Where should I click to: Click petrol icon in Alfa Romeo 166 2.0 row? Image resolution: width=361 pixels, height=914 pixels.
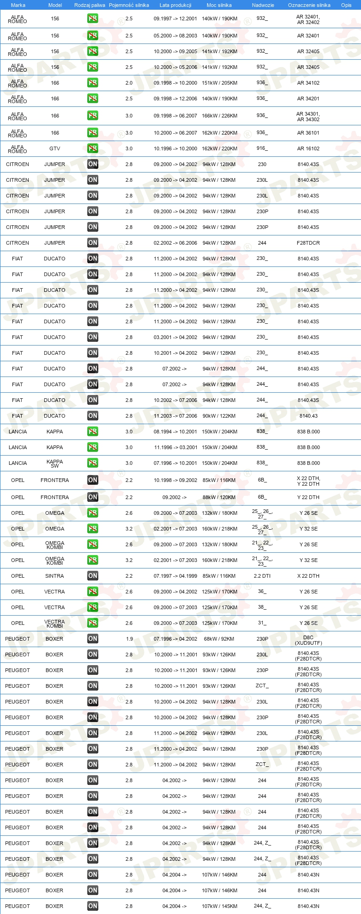pyautogui.click(x=93, y=83)
